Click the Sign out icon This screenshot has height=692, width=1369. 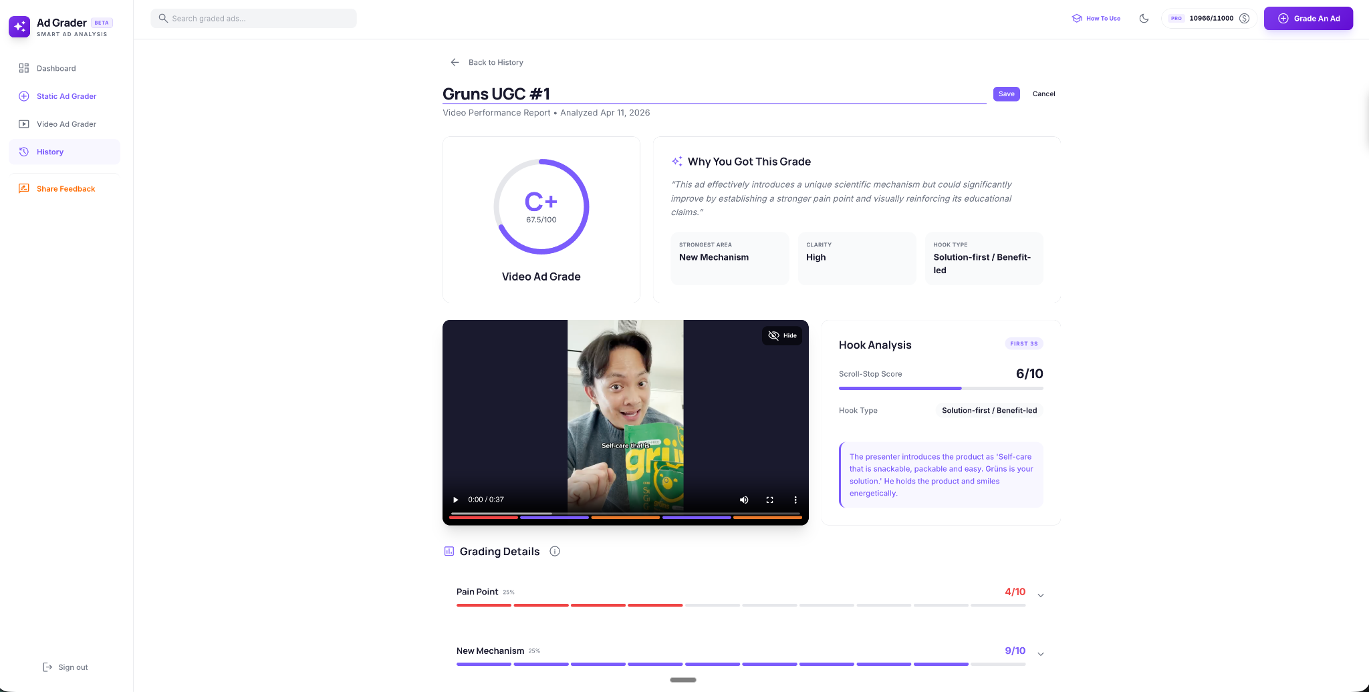tap(47, 667)
